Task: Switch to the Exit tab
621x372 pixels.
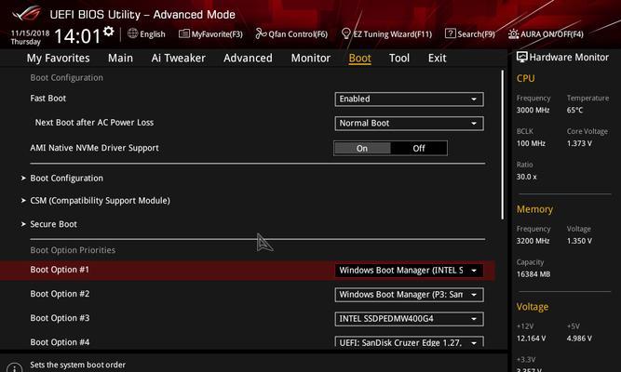Action: click(x=437, y=59)
